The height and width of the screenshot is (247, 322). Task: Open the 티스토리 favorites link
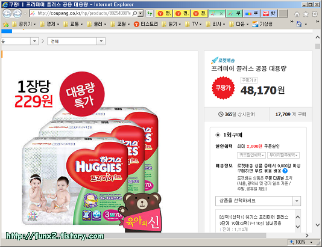coord(146,24)
